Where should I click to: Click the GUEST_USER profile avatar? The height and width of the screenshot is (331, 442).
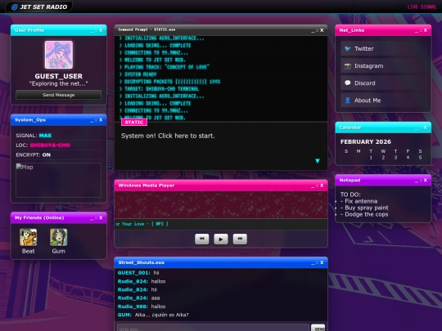pos(59,55)
